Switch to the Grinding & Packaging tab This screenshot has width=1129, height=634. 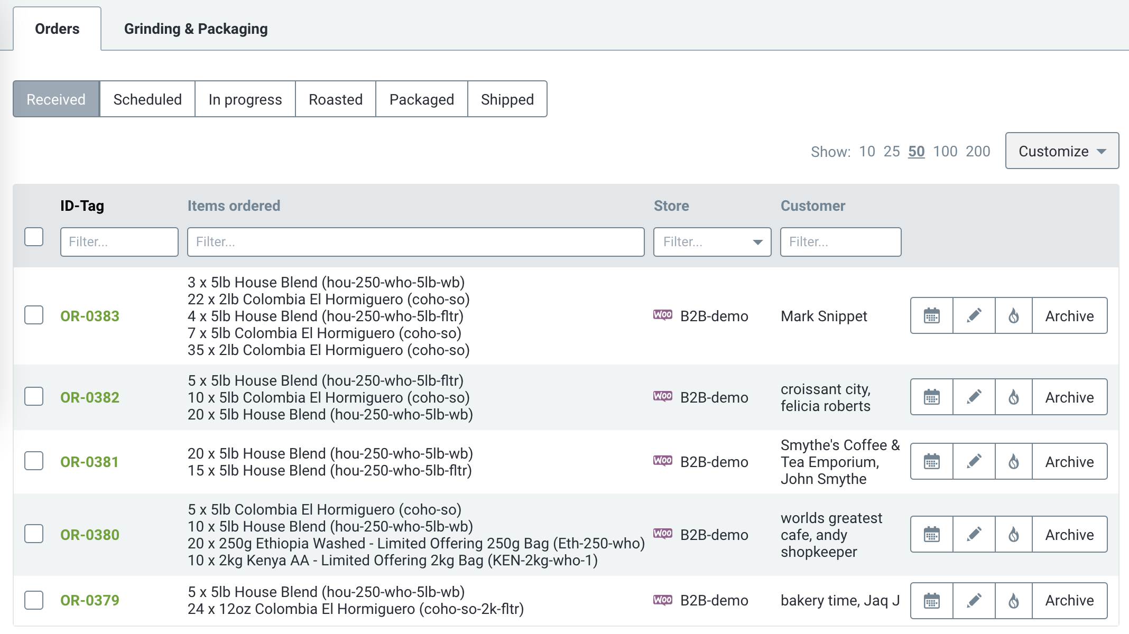(x=196, y=29)
